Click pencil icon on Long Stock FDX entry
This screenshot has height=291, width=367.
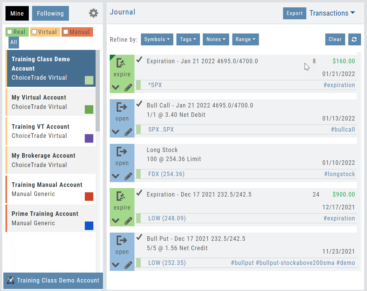[x=128, y=176]
